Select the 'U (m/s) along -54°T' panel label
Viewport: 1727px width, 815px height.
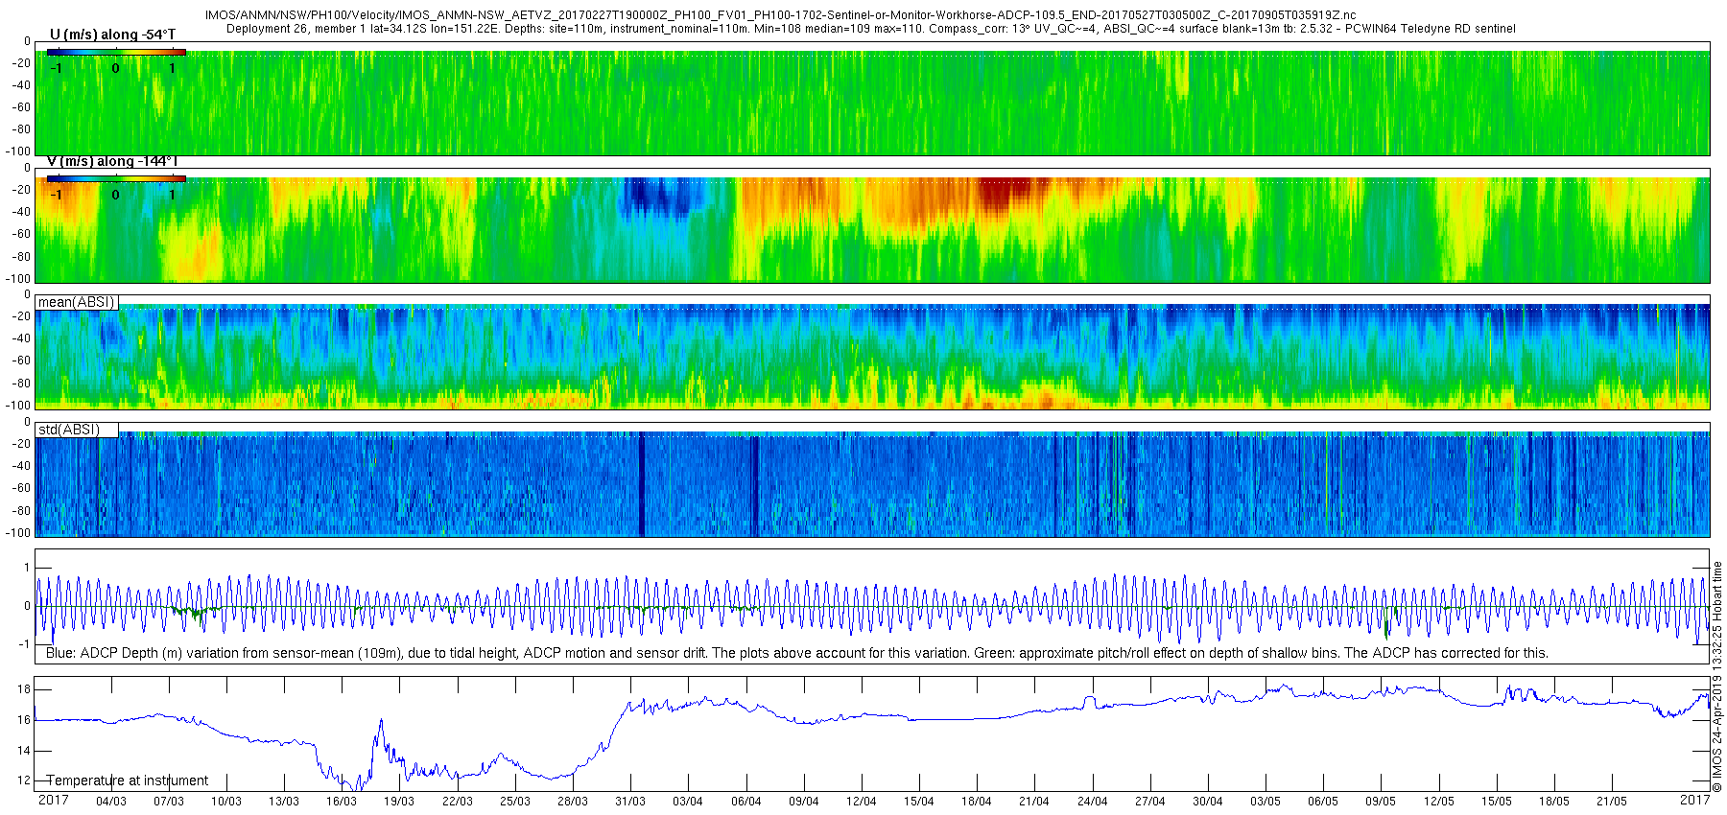tap(112, 35)
